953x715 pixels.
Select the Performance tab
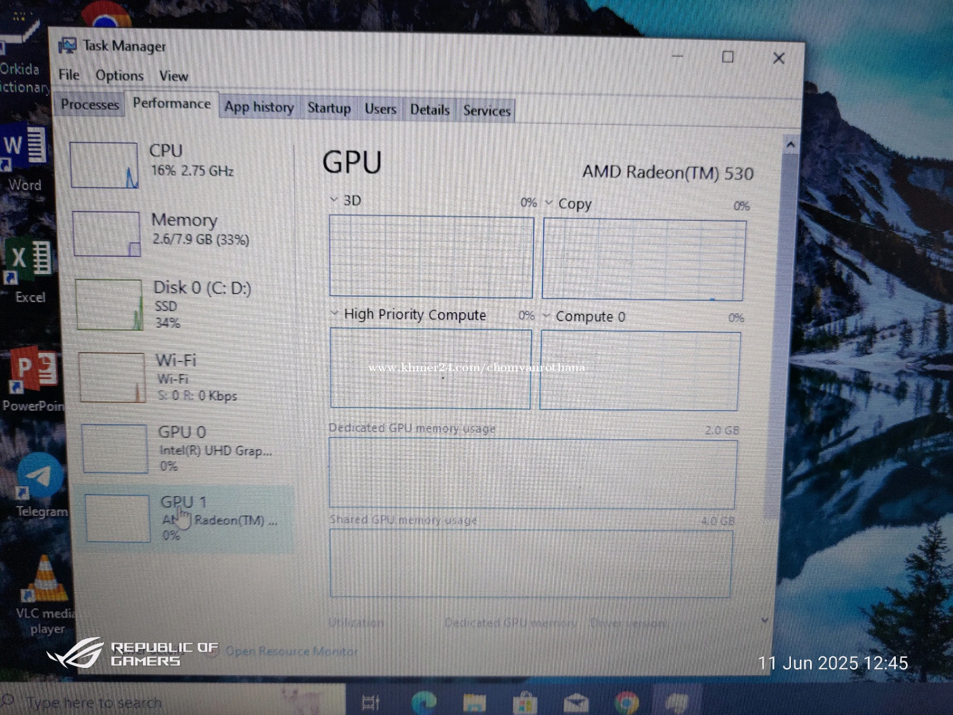tap(172, 103)
